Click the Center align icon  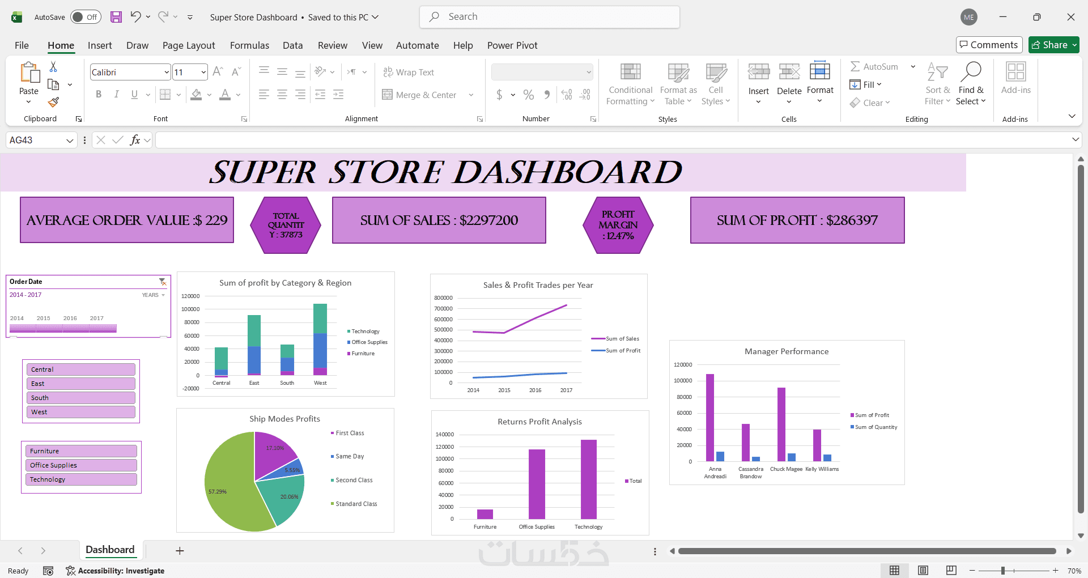(x=282, y=95)
